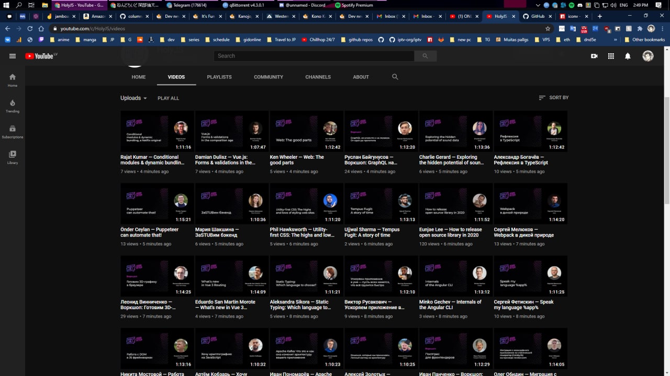Open the ABOUT channel tab
Image resolution: width=670 pixels, height=376 pixels.
[361, 77]
